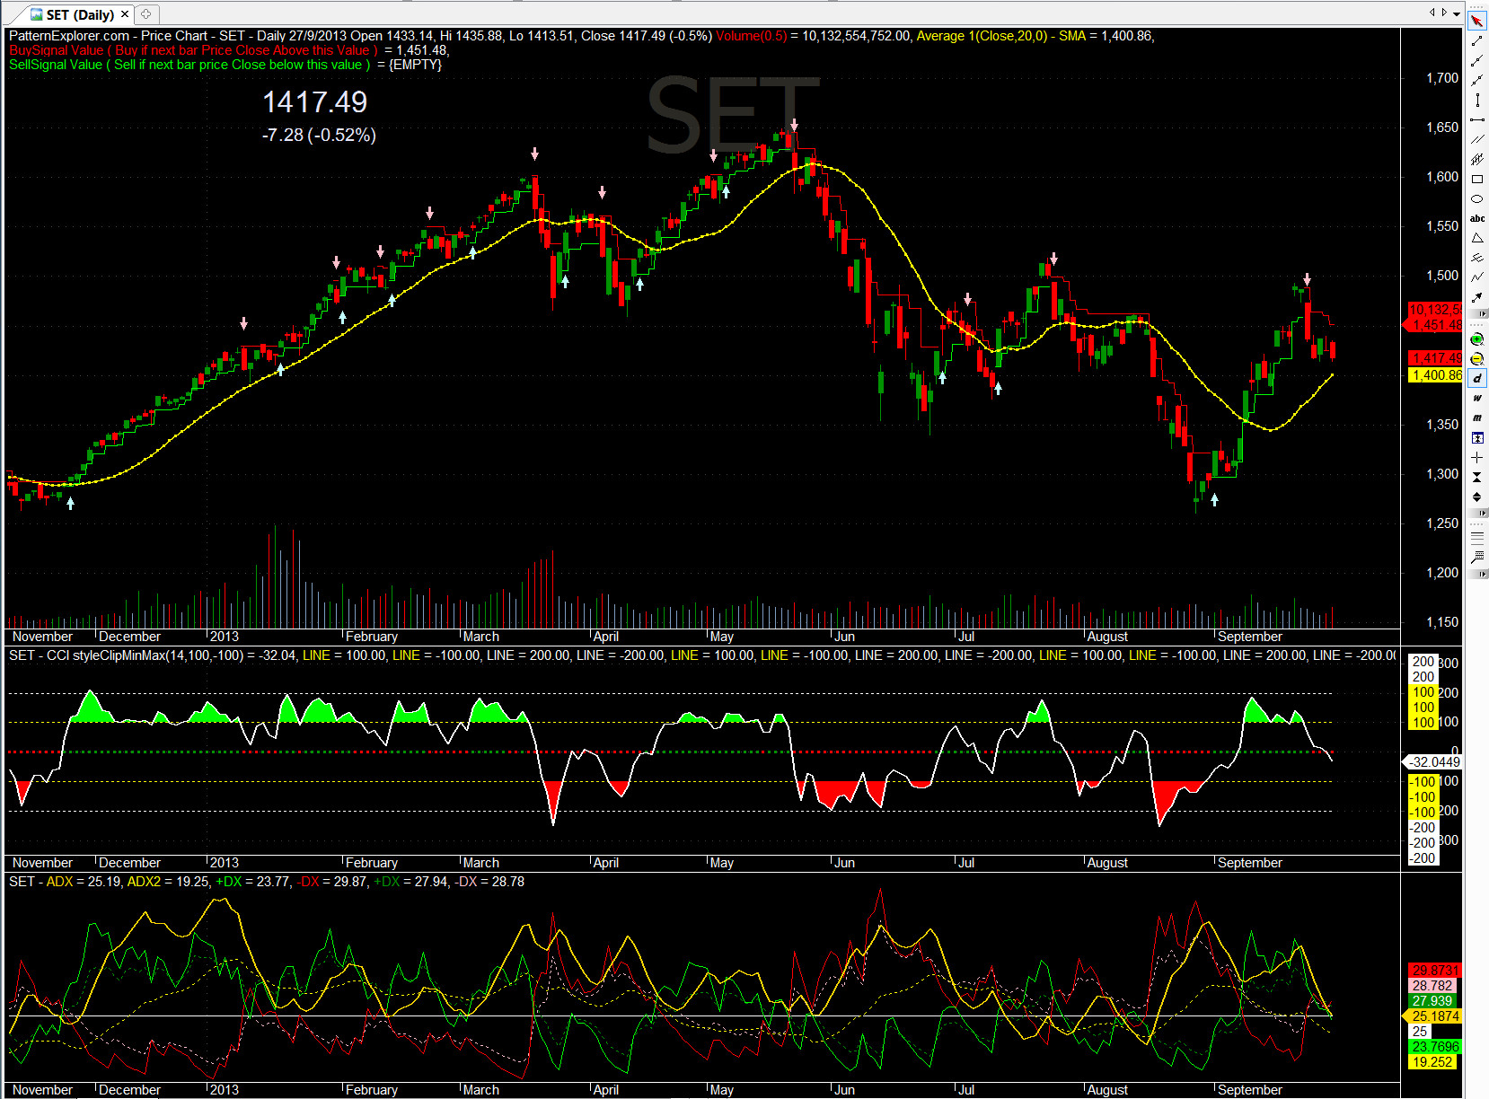Click the up-down arrows icon
Image resolution: width=1489 pixels, height=1099 pixels.
pyautogui.click(x=1477, y=497)
